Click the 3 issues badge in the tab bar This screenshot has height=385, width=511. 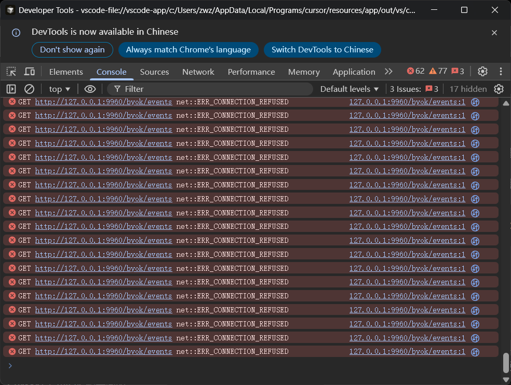click(x=458, y=71)
